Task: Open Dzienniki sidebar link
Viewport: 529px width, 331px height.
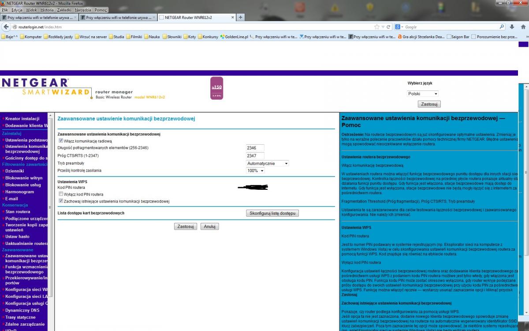Action: click(x=15, y=171)
